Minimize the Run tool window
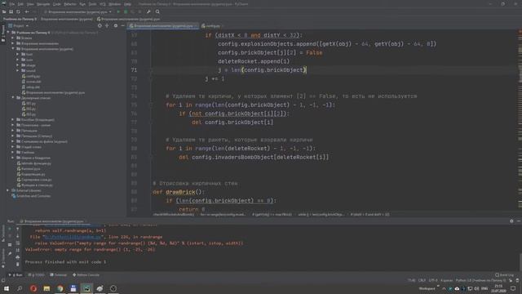 [x=519, y=221]
